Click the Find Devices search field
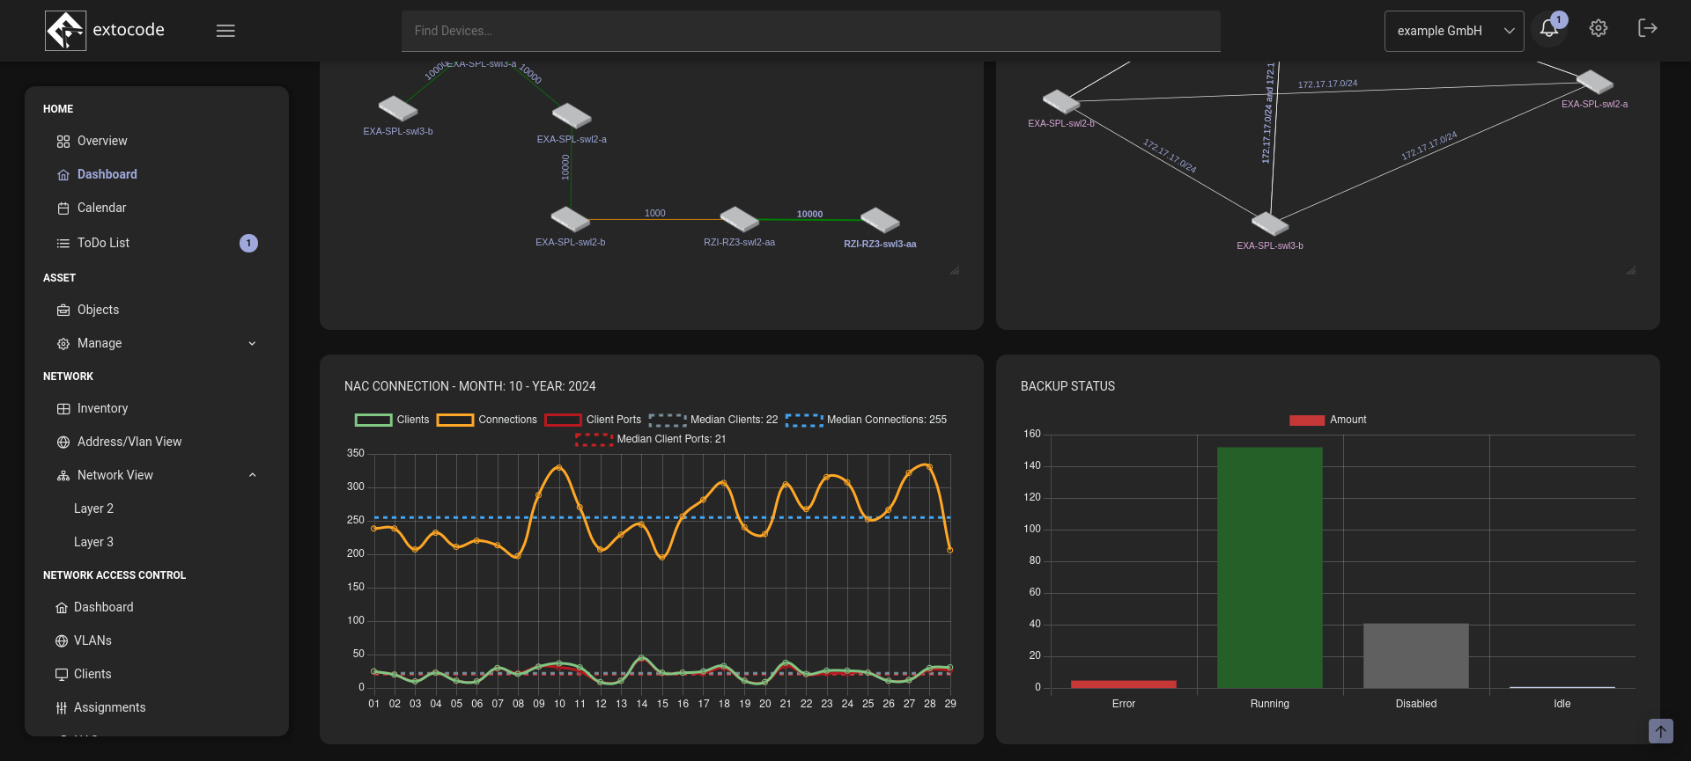The image size is (1691, 761). 810,31
